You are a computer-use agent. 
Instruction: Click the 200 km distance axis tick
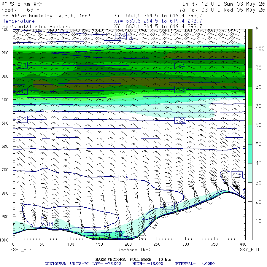[128, 244]
